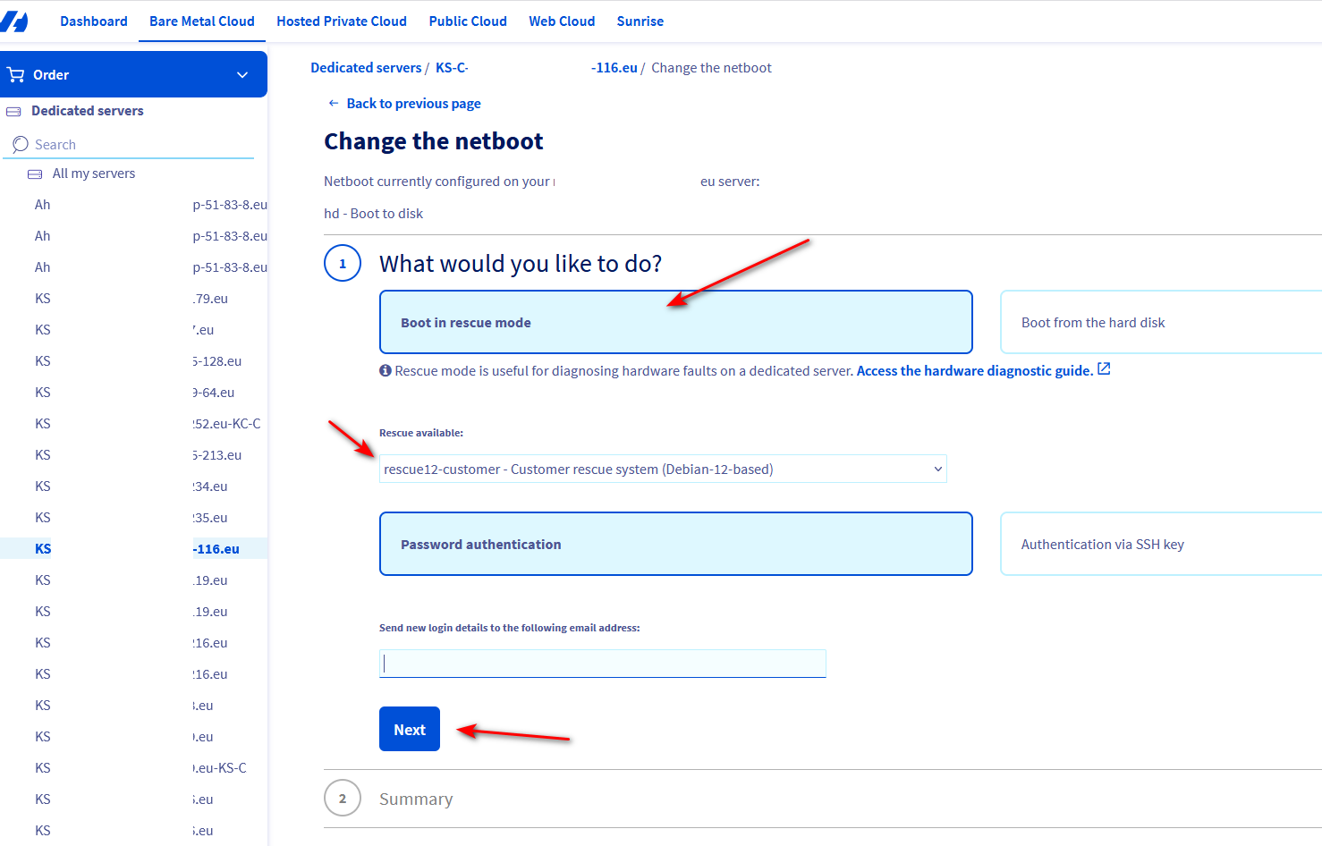The height and width of the screenshot is (846, 1322).
Task: Select the Sunrise tab
Action: 640,21
